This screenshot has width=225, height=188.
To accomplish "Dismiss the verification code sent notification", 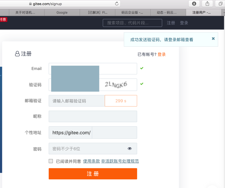I will (213, 38).
